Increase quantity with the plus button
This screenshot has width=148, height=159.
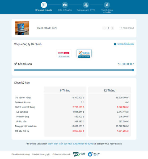point(112,28)
